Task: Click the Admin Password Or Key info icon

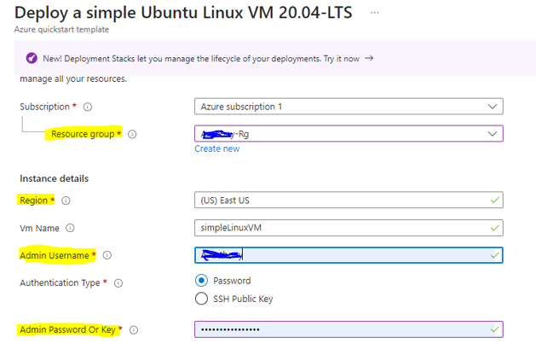Action: coord(134,329)
